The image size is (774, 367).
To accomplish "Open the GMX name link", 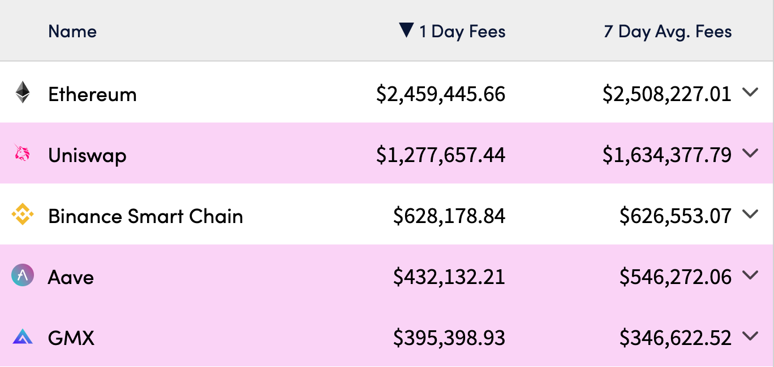I will [x=71, y=338].
